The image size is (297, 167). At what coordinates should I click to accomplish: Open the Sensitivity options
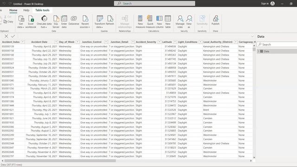coord(202,22)
